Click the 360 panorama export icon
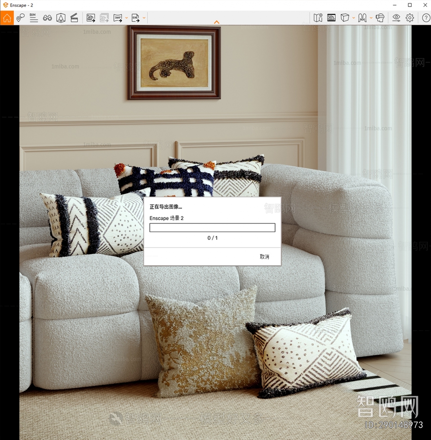This screenshot has height=440, width=431. [118, 18]
